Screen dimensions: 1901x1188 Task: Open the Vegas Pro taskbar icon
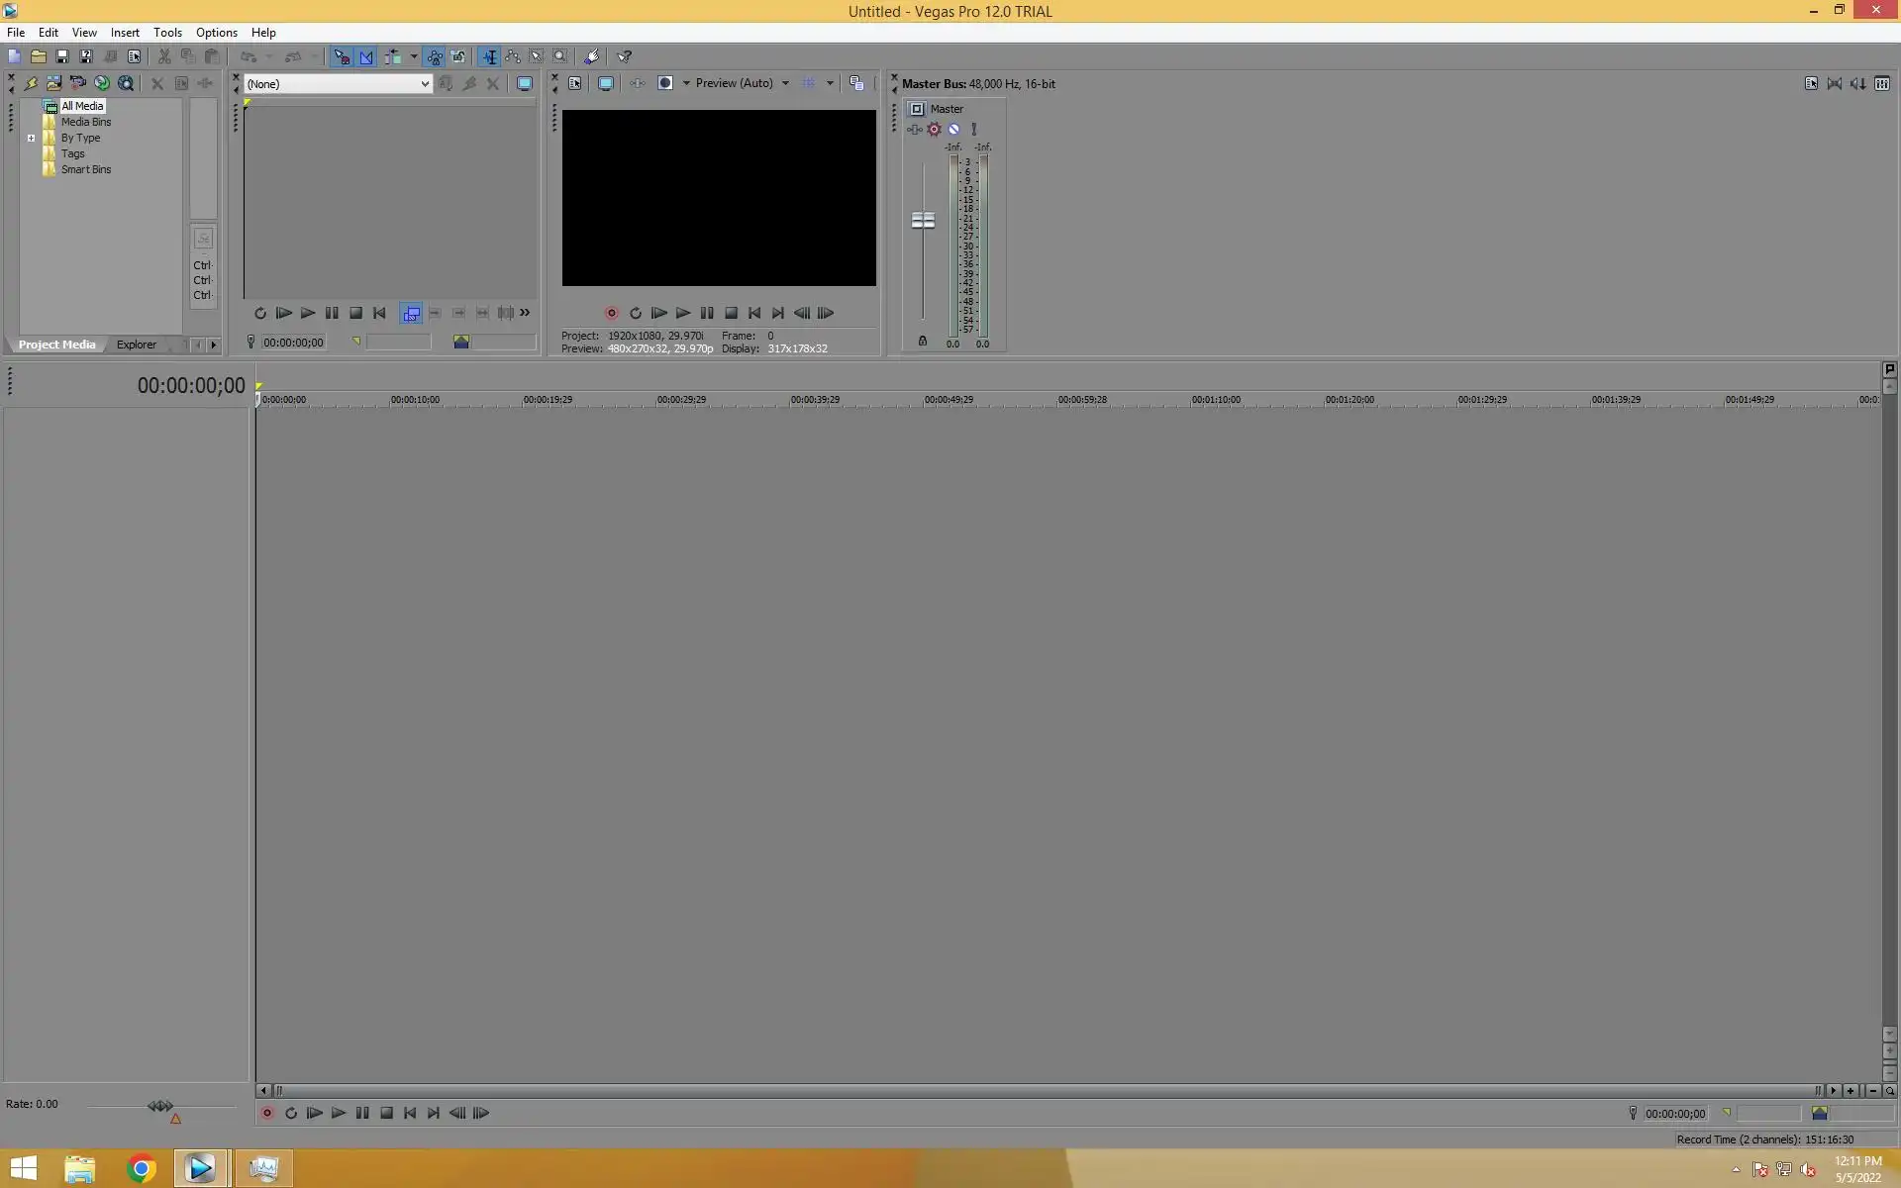(x=200, y=1168)
